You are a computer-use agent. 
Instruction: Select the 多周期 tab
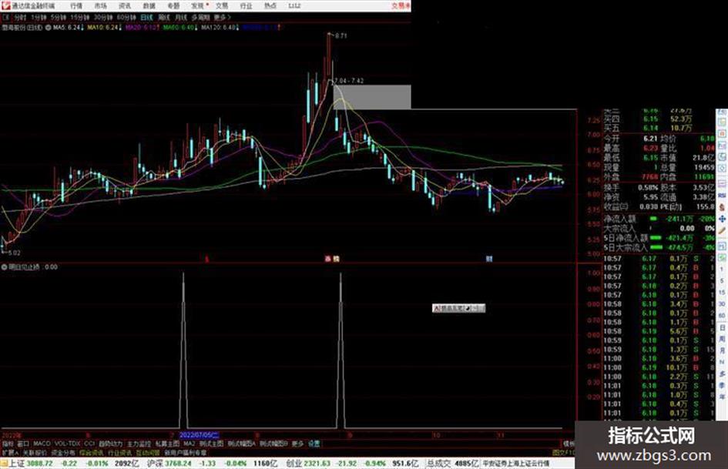point(200,17)
